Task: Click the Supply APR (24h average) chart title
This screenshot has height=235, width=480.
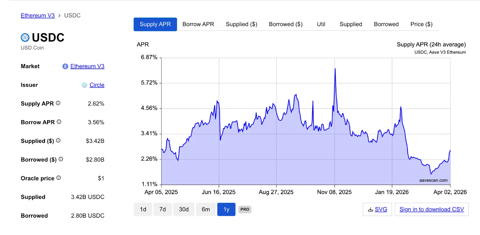Action: (431, 45)
